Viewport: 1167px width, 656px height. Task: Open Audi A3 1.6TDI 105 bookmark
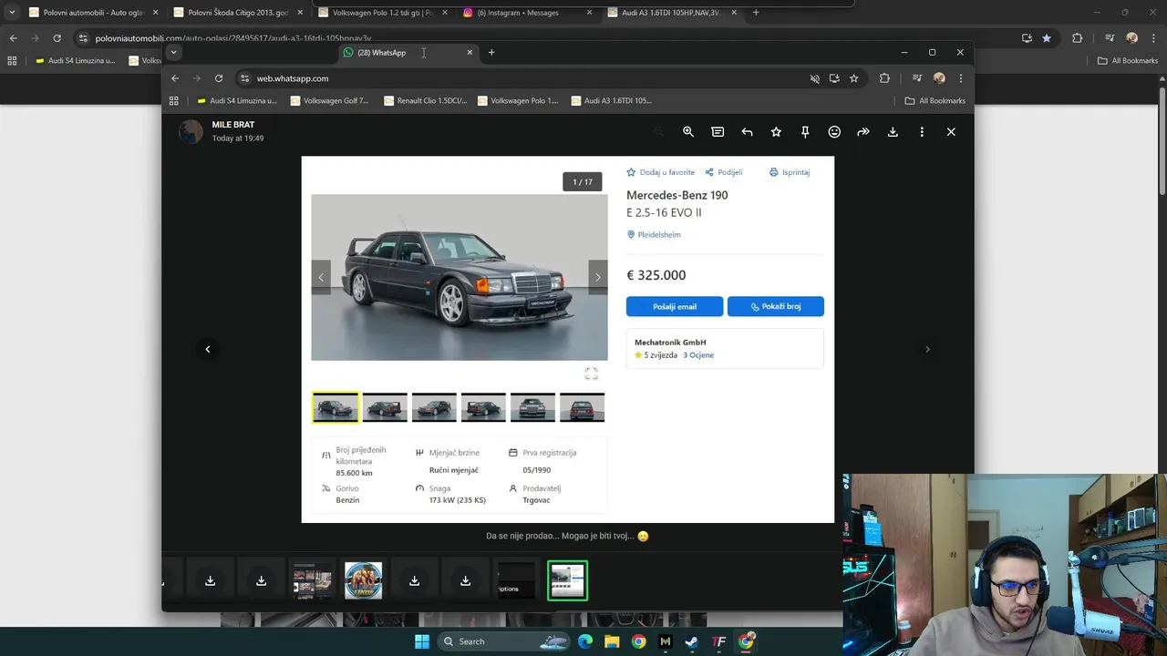pos(612,101)
